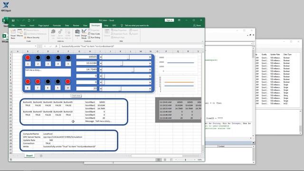
Task: Click the Insert Function fx icon
Action: click(56, 47)
